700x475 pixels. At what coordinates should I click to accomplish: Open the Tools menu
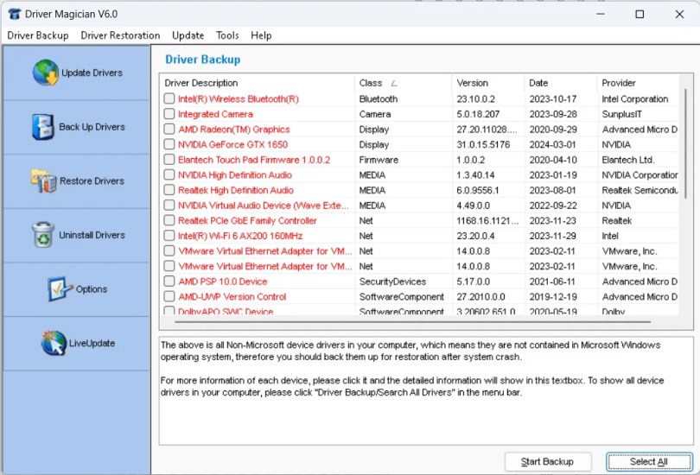click(x=227, y=35)
